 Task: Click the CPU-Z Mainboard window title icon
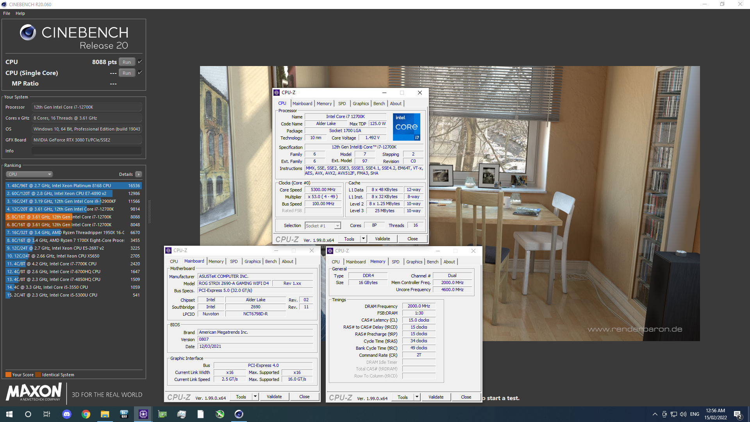coord(168,250)
